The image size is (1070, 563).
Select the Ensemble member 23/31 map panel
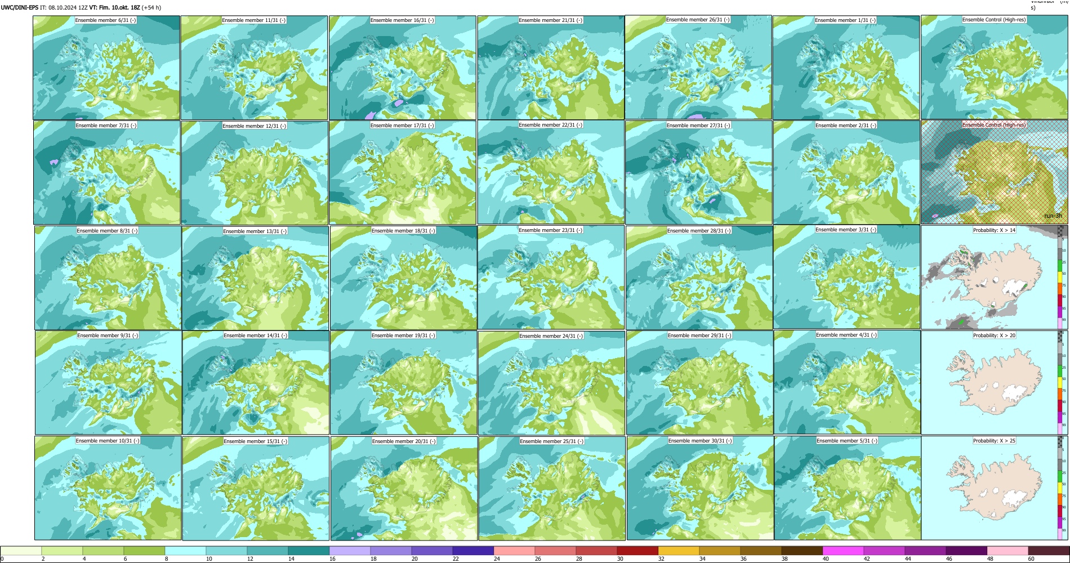click(x=551, y=278)
